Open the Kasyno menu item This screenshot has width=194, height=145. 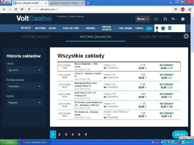click(x=90, y=28)
